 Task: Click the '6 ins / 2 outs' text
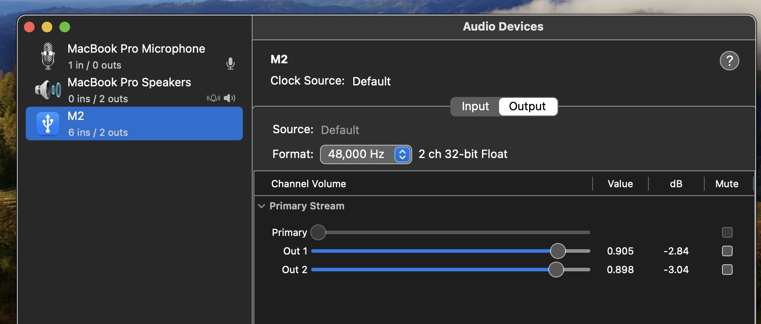point(98,132)
